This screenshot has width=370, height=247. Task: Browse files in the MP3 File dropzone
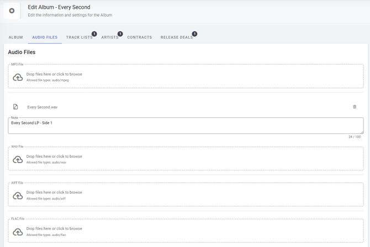pos(54,74)
